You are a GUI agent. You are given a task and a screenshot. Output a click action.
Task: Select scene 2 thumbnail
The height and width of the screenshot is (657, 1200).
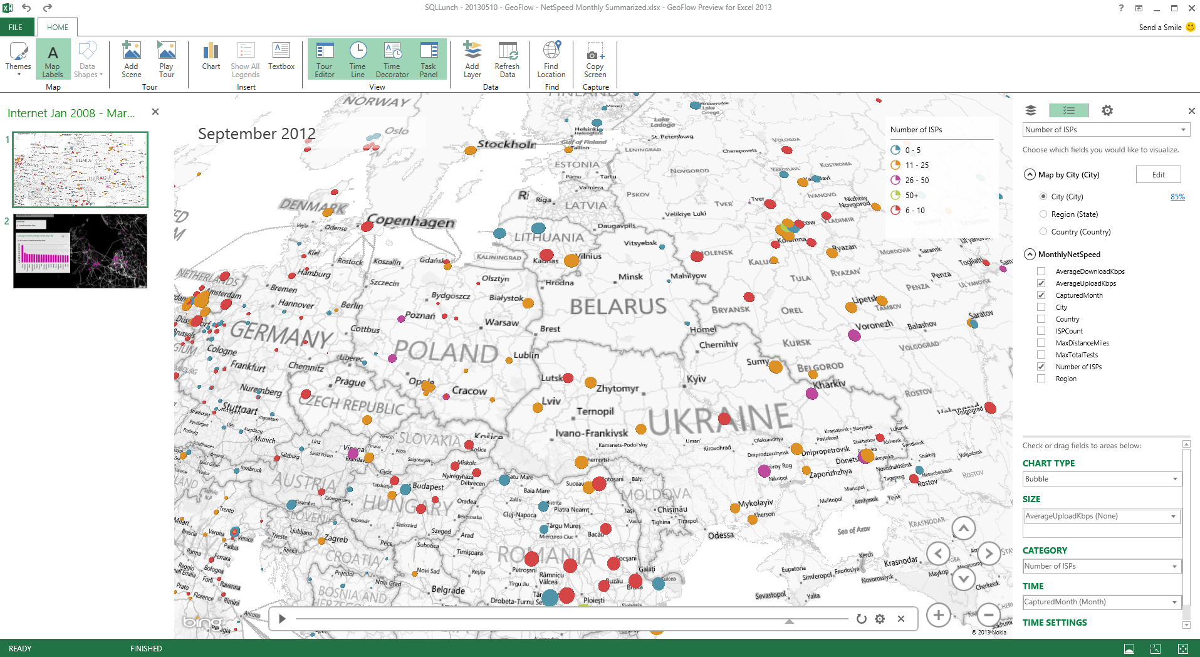80,251
